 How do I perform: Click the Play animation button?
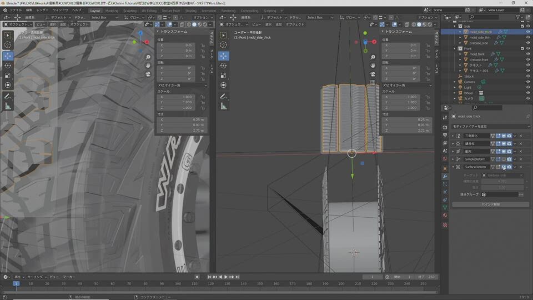[x=226, y=277]
